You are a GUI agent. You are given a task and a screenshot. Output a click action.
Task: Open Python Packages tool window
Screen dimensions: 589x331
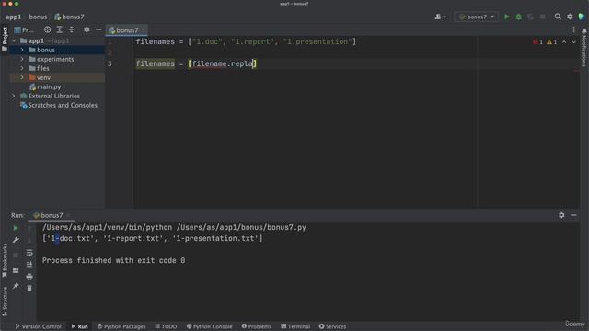[x=121, y=326]
